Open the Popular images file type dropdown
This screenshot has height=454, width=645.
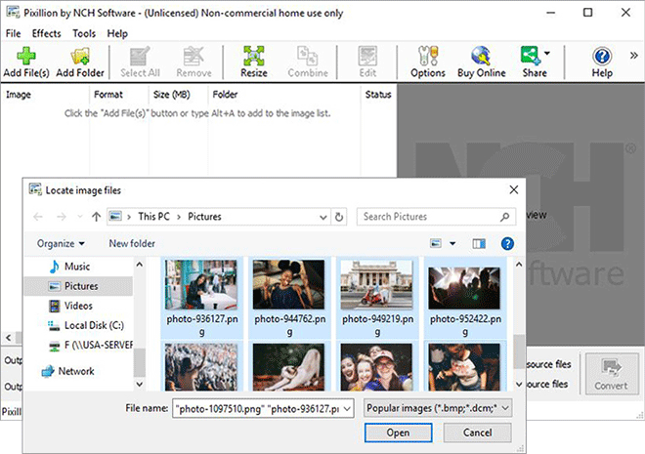pos(437,407)
